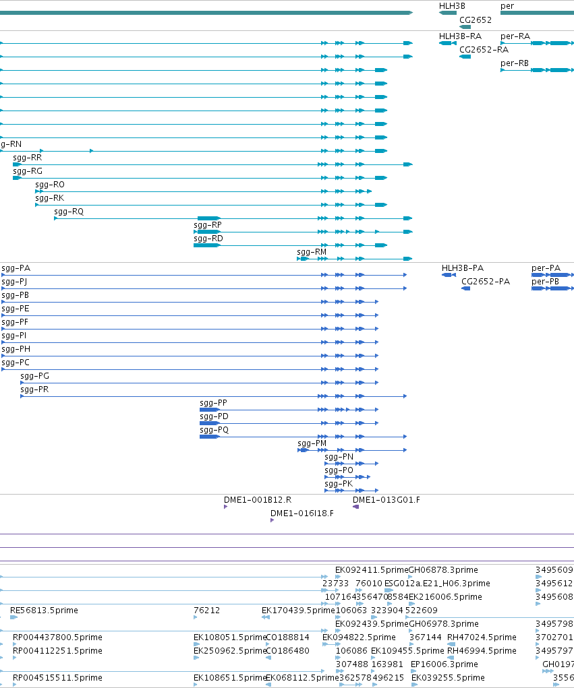Viewport: 574px width, 688px height.
Task: Select the sgg-PB protein feature
Action: tap(190, 302)
